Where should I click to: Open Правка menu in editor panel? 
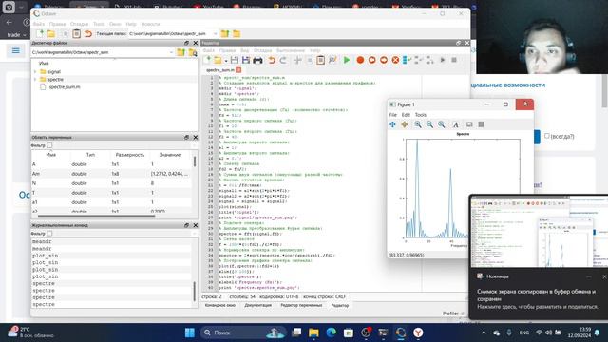pos(227,50)
